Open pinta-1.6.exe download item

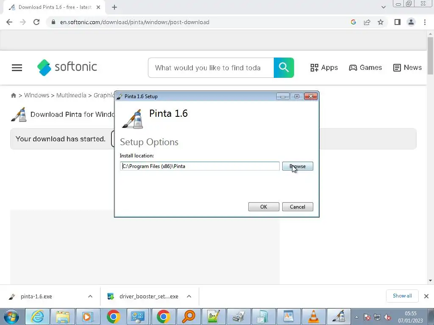click(x=36, y=296)
